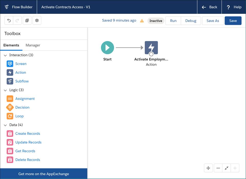Add a Subflow element
This screenshot has width=246, height=179.
coord(9,81)
